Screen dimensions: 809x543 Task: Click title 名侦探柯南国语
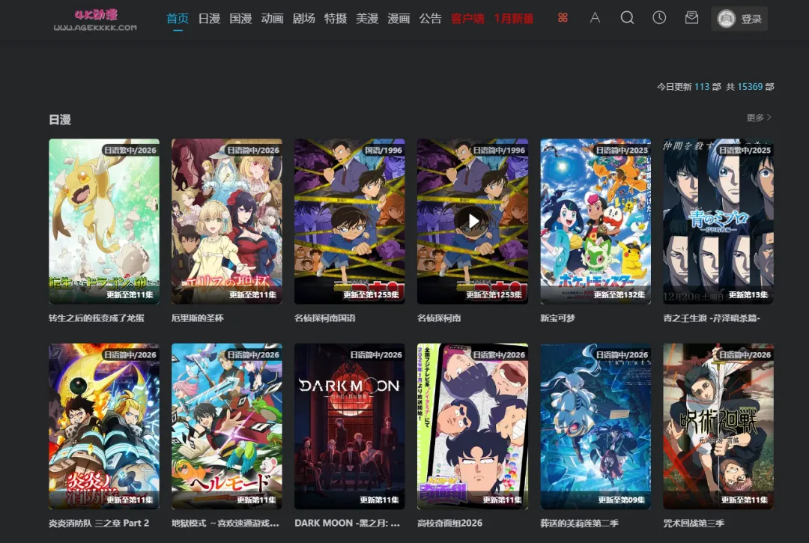point(325,318)
